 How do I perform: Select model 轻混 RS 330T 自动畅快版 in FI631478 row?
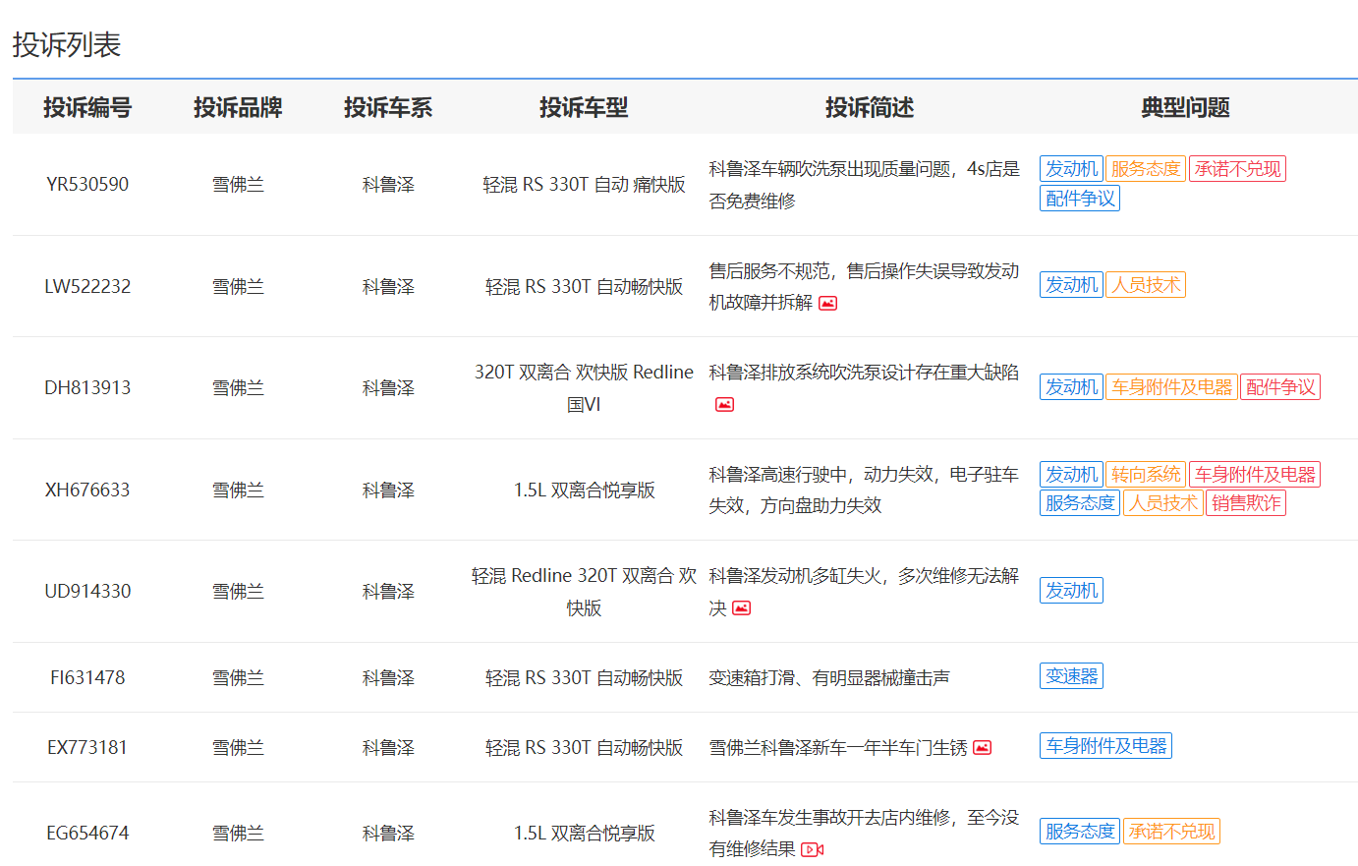point(584,678)
